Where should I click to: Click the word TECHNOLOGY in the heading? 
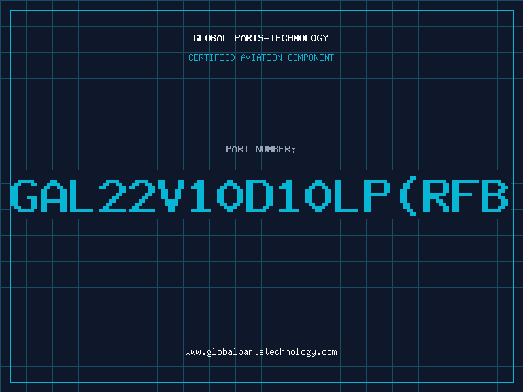click(299, 38)
